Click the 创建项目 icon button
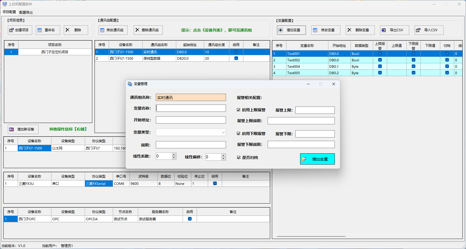Viewport: 466px width, 249px height. (11, 30)
